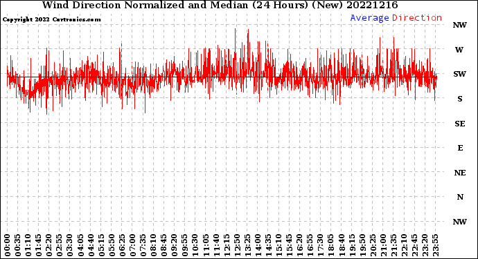
Task: Click the '10:30' time axis label
Action: pyautogui.click(x=195, y=245)
